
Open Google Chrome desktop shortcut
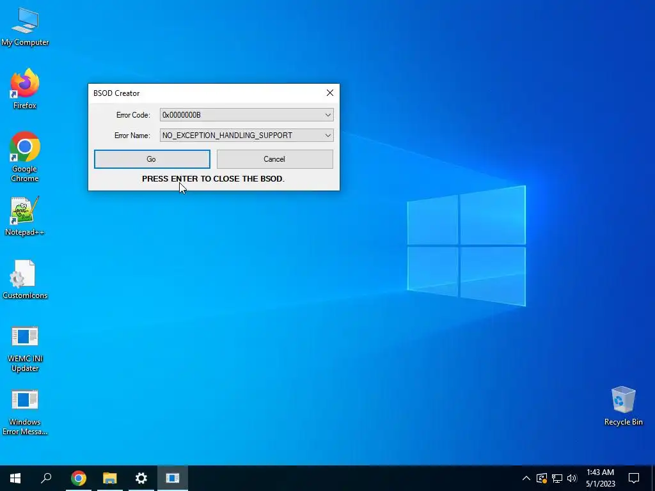(x=25, y=157)
